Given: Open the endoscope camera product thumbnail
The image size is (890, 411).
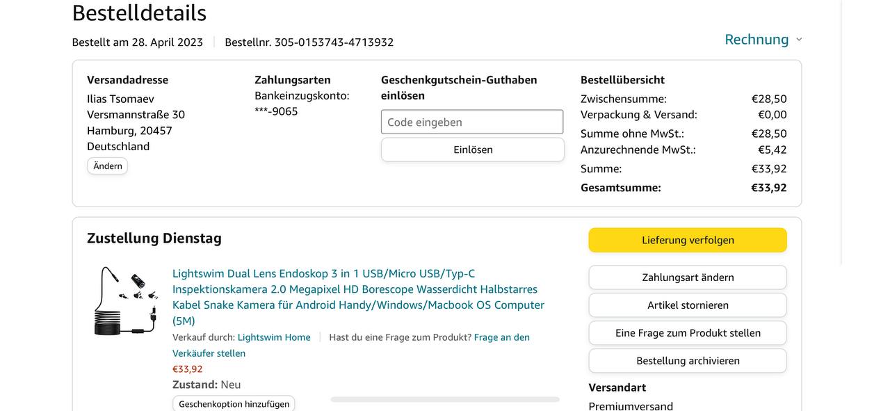Looking at the screenshot, I should point(127,301).
